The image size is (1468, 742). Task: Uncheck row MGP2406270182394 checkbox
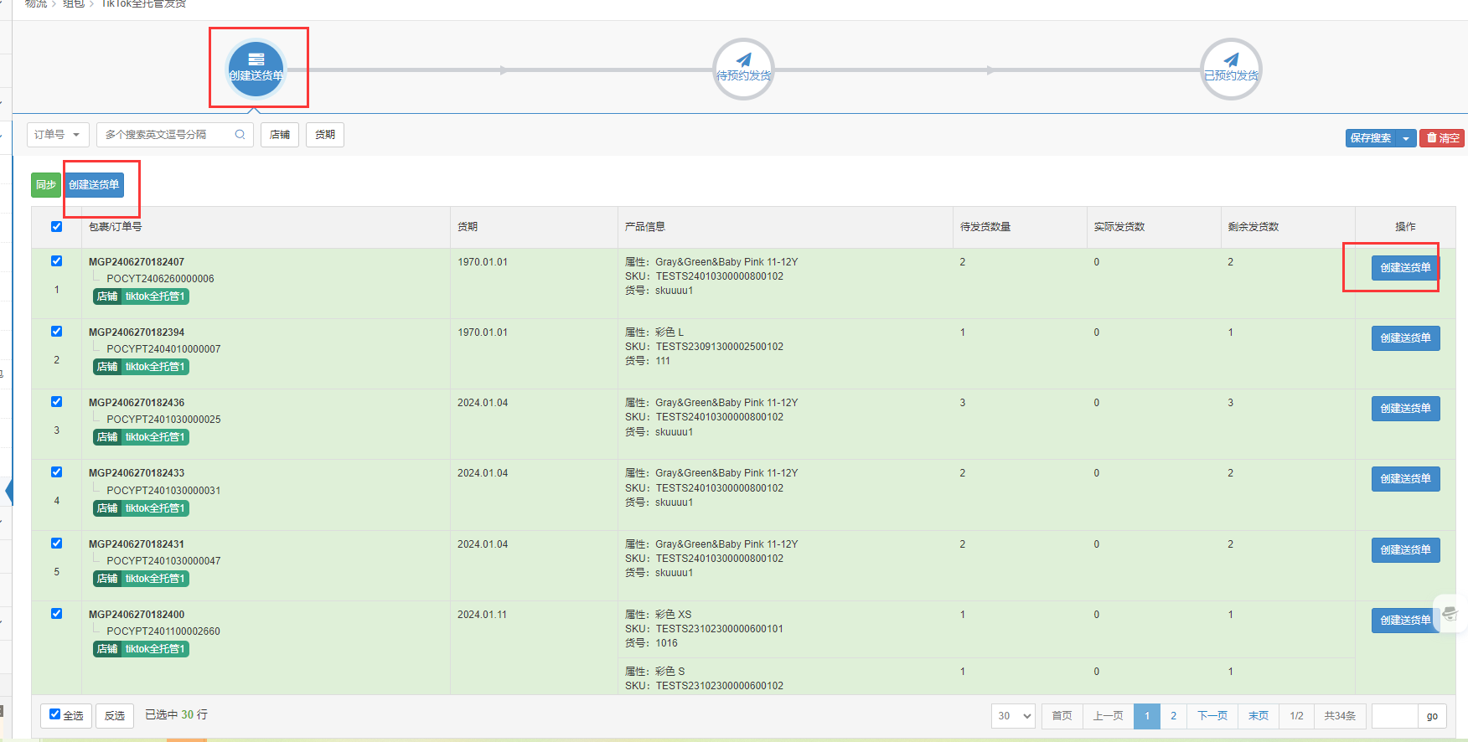tap(56, 332)
